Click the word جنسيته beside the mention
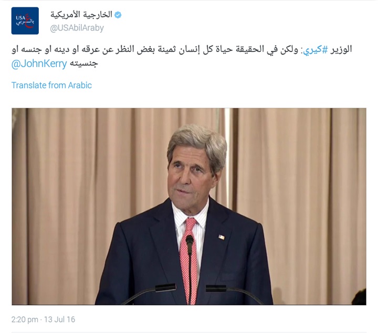378x333 pixels. click(x=83, y=64)
